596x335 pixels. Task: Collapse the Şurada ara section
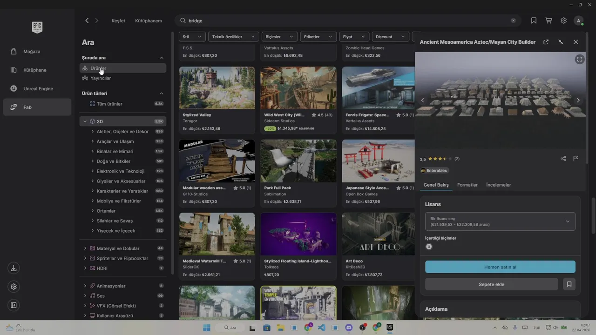click(162, 58)
